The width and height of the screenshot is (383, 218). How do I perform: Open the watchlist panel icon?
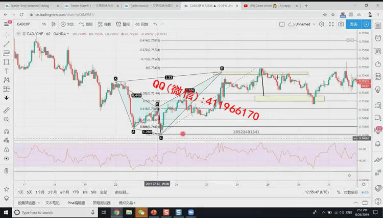(378, 26)
